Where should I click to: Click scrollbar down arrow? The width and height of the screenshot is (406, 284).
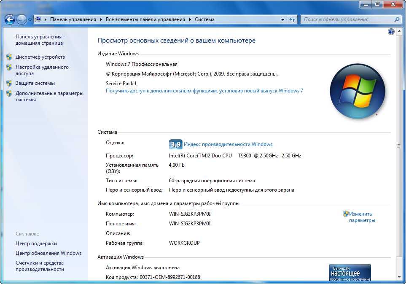point(399,277)
